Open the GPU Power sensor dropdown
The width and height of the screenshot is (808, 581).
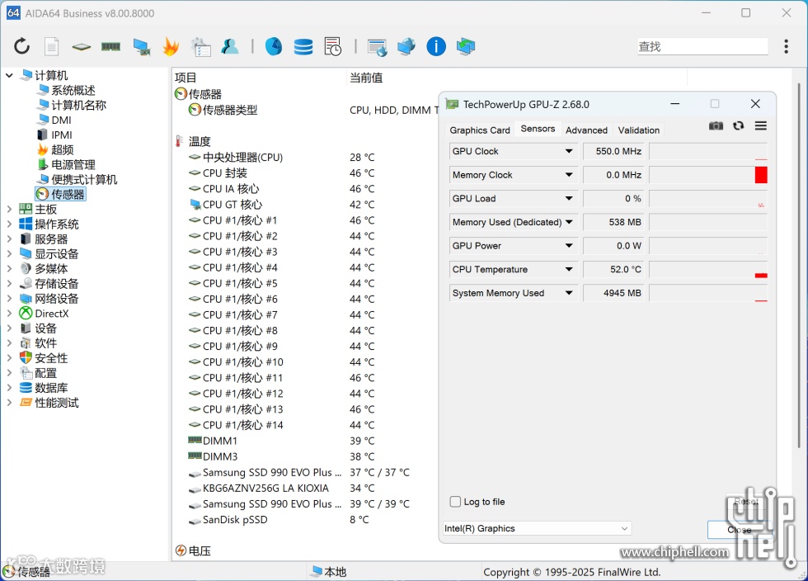pyautogui.click(x=569, y=246)
